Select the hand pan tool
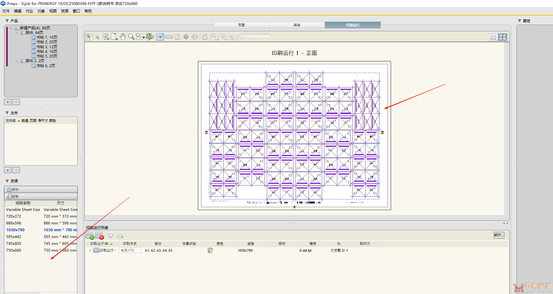This screenshot has width=553, height=294. pos(123,37)
